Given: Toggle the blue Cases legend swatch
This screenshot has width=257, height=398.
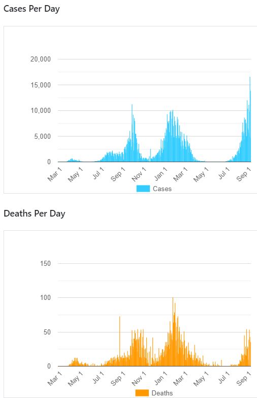Looking at the screenshot, I should click(143, 189).
